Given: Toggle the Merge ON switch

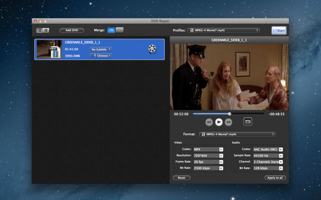Looking at the screenshot, I should [x=116, y=30].
